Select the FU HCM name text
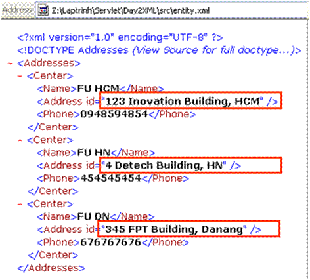Screen dimensions: 310x280 click(x=98, y=89)
